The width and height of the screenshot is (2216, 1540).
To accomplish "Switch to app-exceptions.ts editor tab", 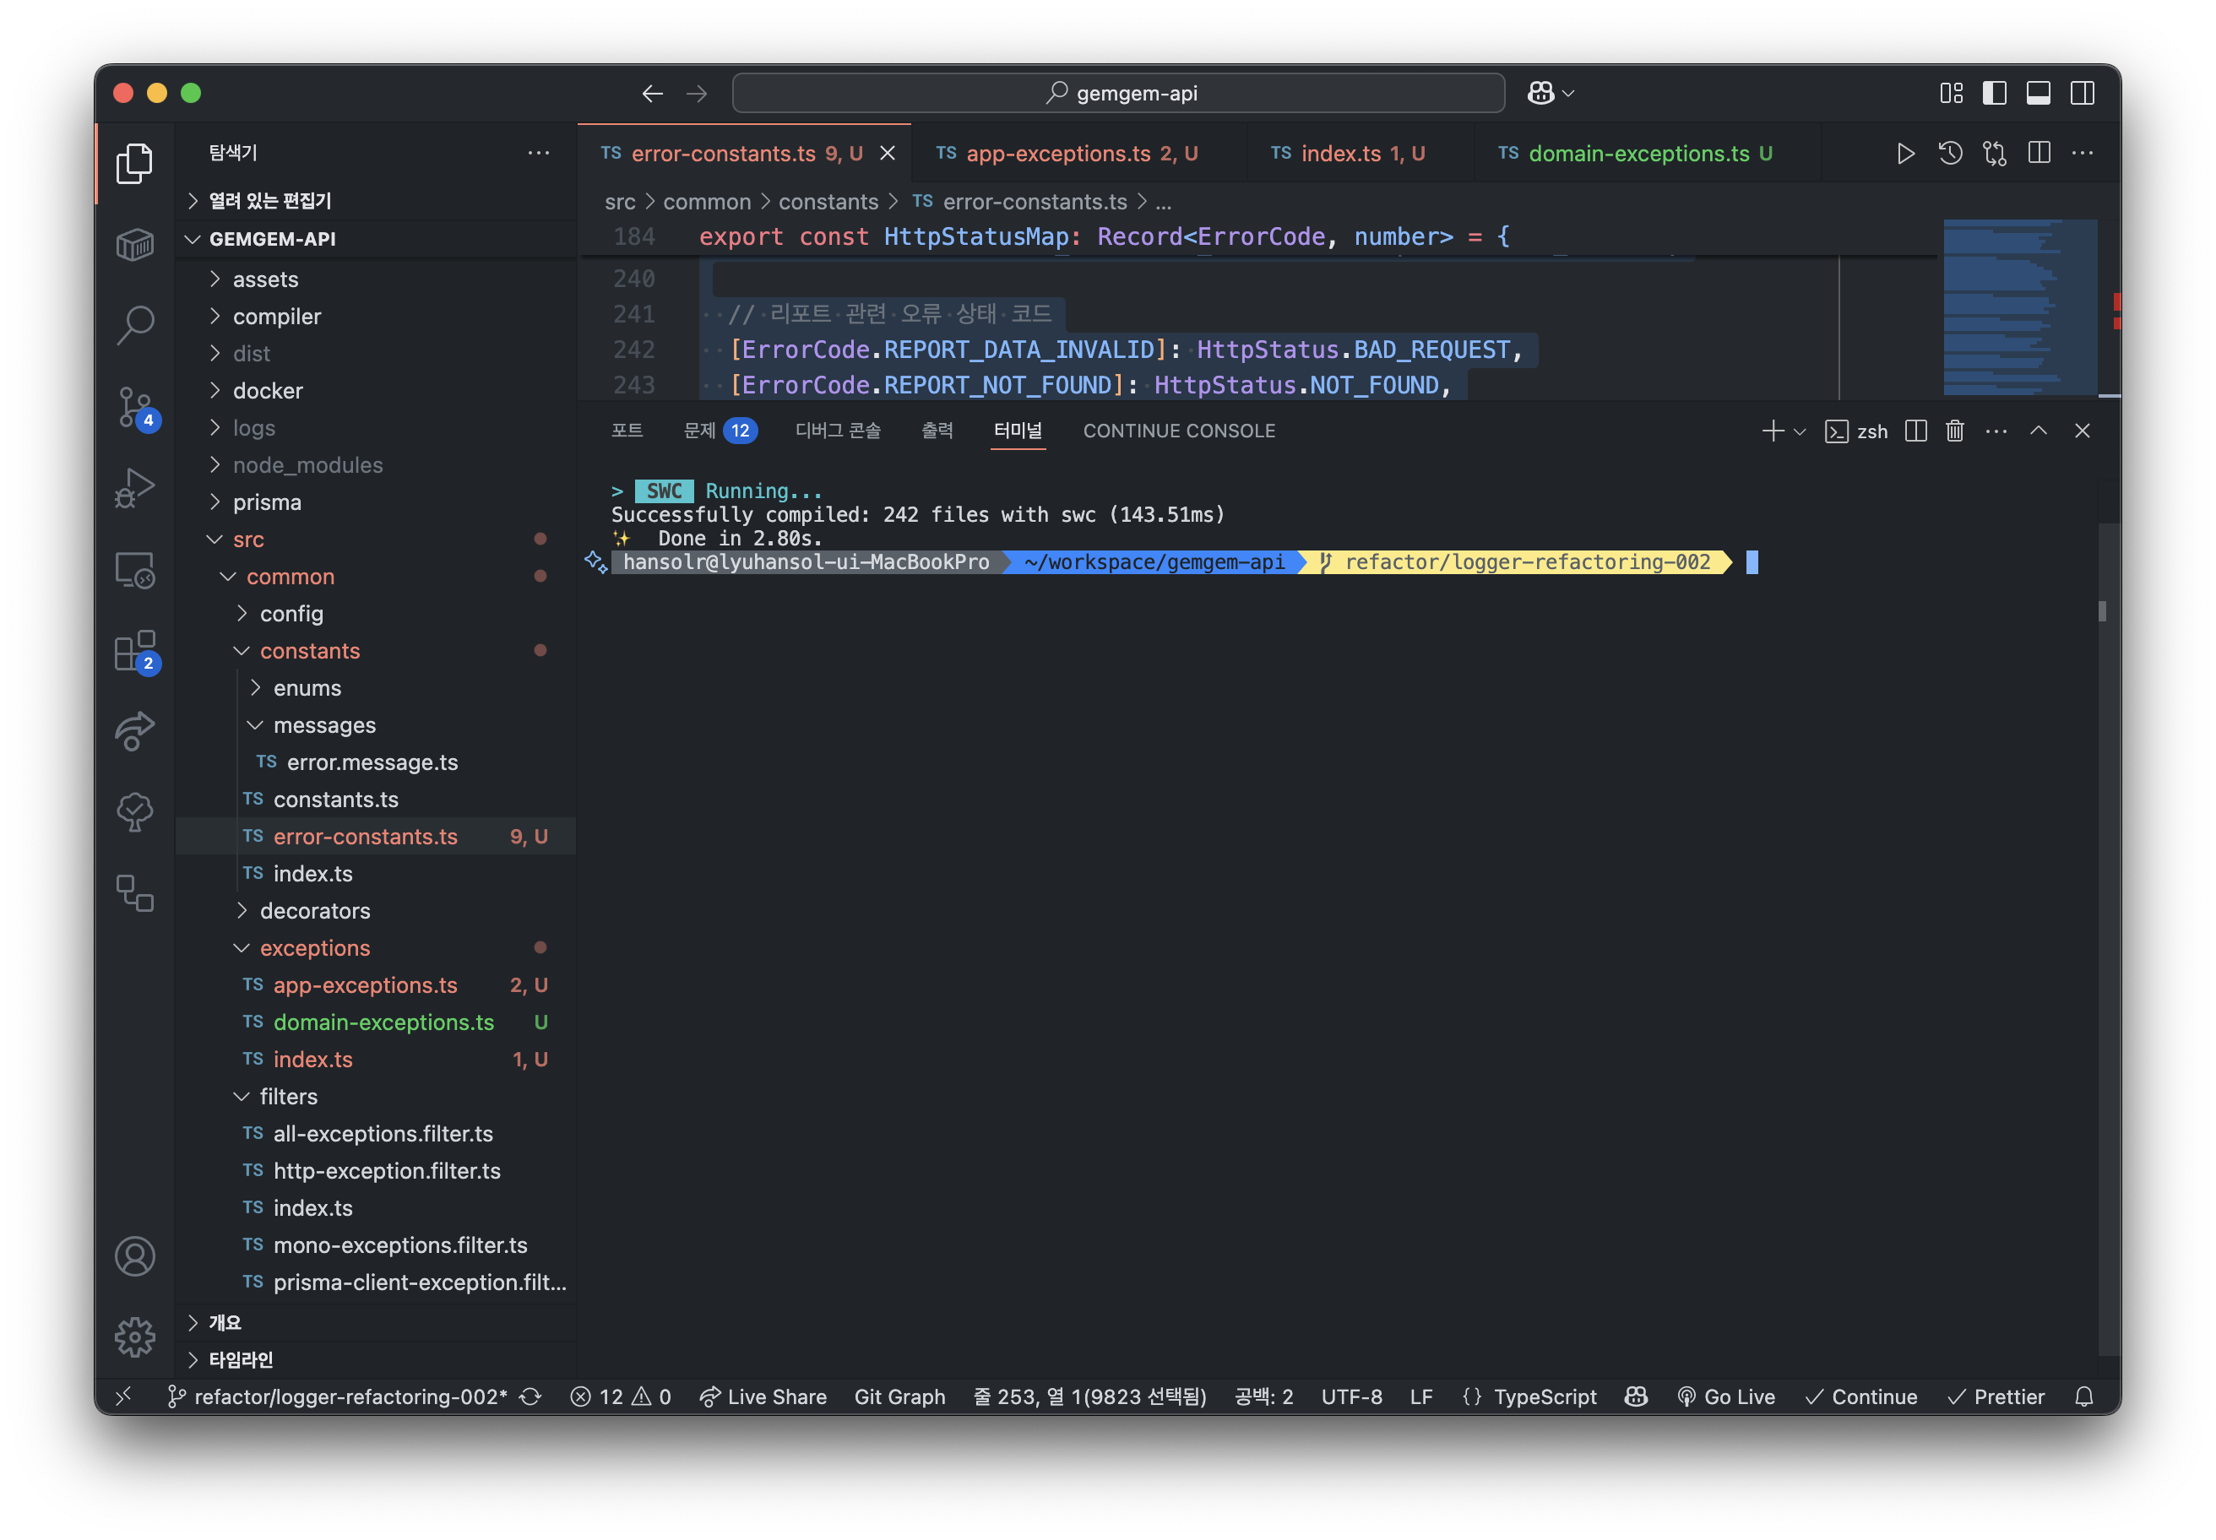I will pyautogui.click(x=1078, y=154).
